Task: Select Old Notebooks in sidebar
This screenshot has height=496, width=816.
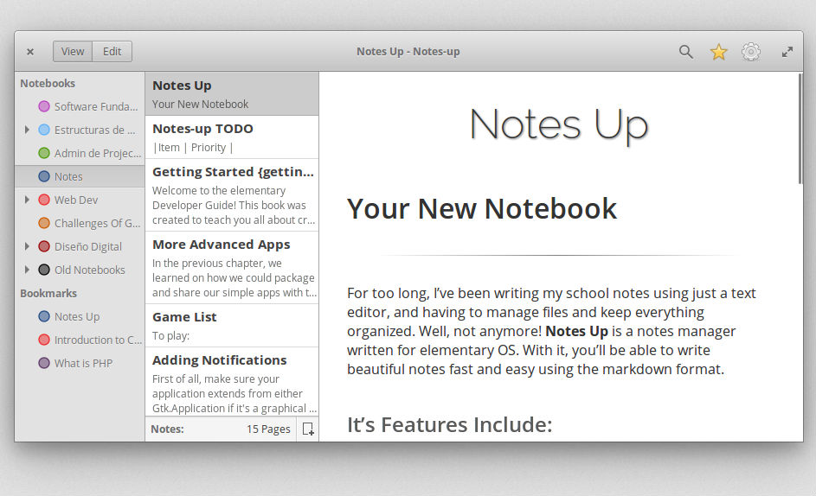Action: [x=80, y=270]
